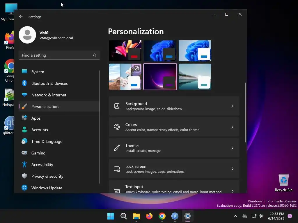Open the Recycle Bin desktop icon
The width and height of the screenshot is (298, 223).
coord(283,182)
